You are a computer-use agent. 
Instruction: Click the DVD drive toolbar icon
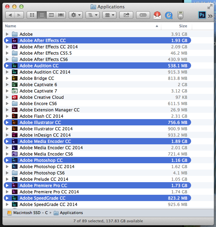[x=181, y=15]
